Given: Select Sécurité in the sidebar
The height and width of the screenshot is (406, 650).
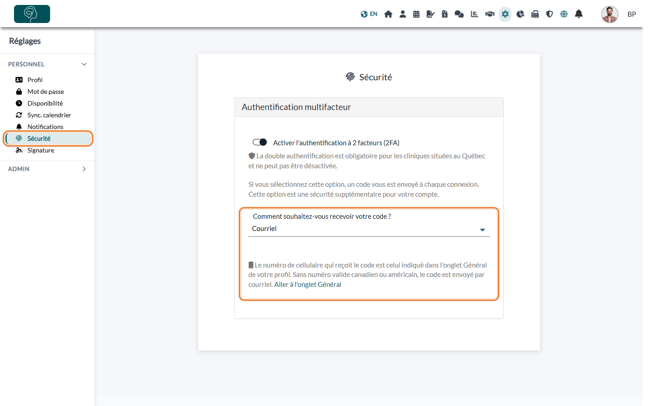Looking at the screenshot, I should (x=48, y=138).
